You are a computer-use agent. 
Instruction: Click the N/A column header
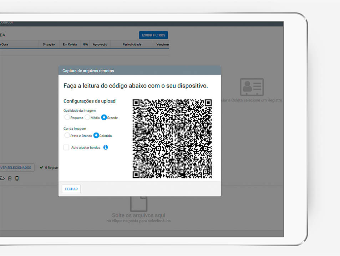tap(85, 45)
